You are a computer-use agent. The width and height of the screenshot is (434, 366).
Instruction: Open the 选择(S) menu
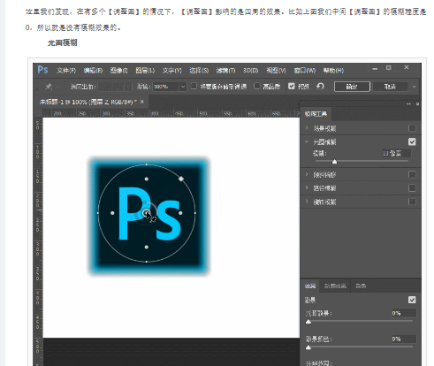point(199,71)
